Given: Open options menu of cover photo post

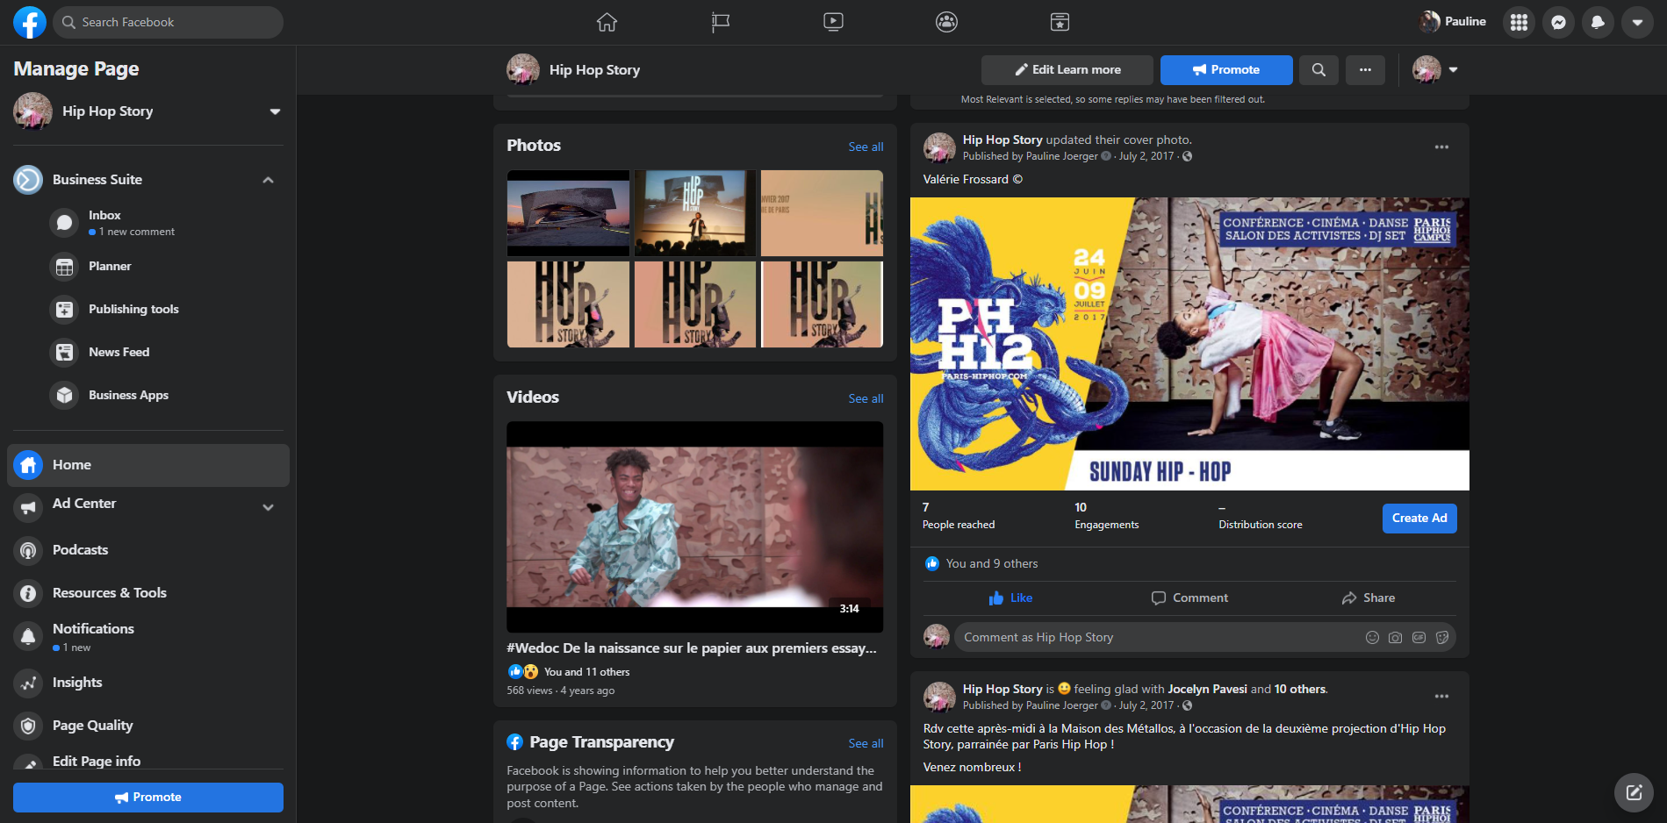Looking at the screenshot, I should (1441, 147).
